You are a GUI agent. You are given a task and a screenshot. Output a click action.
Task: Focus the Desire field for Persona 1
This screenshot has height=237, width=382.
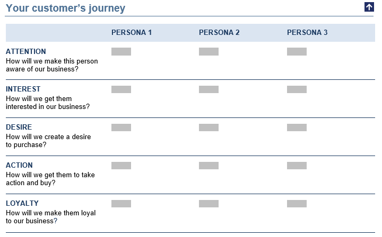(x=121, y=127)
